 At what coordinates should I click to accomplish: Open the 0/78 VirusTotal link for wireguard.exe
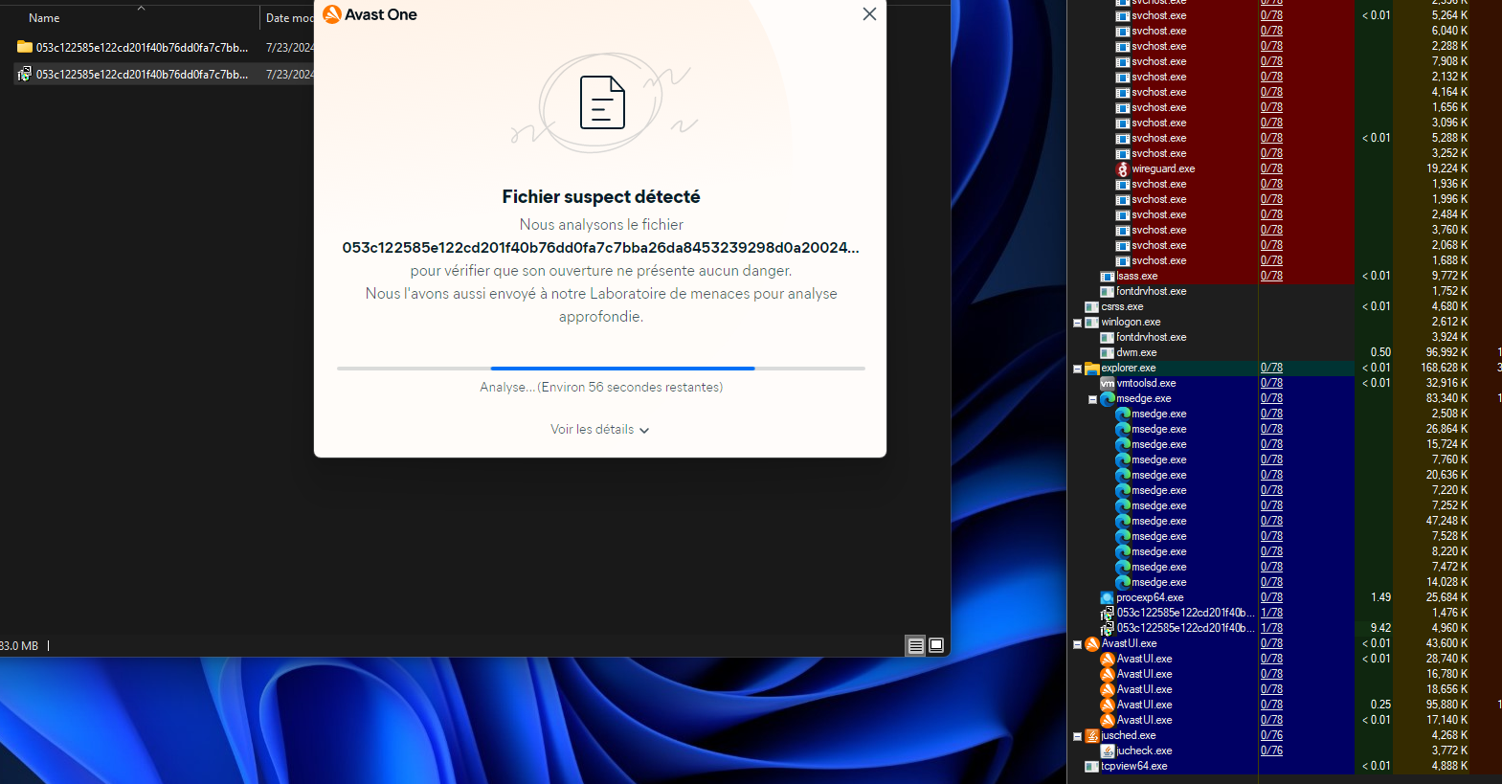(1271, 168)
